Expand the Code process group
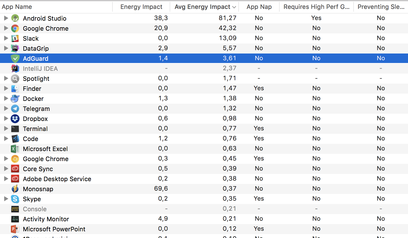Viewport: 408px width, 238px height. point(6,139)
